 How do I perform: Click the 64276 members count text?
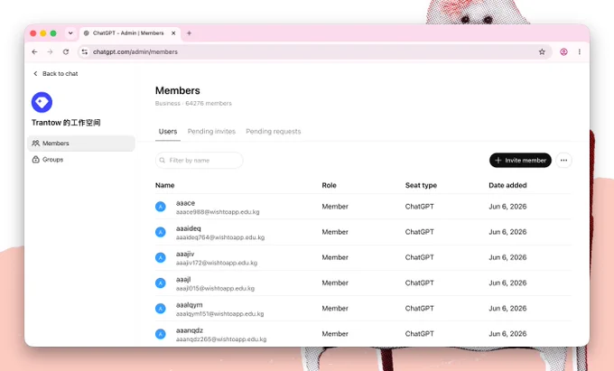pos(209,103)
